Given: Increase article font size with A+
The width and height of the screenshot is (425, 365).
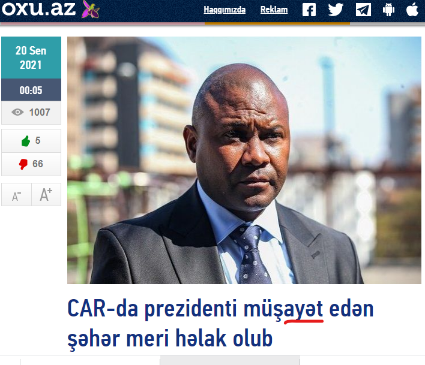Looking at the screenshot, I should (x=46, y=195).
